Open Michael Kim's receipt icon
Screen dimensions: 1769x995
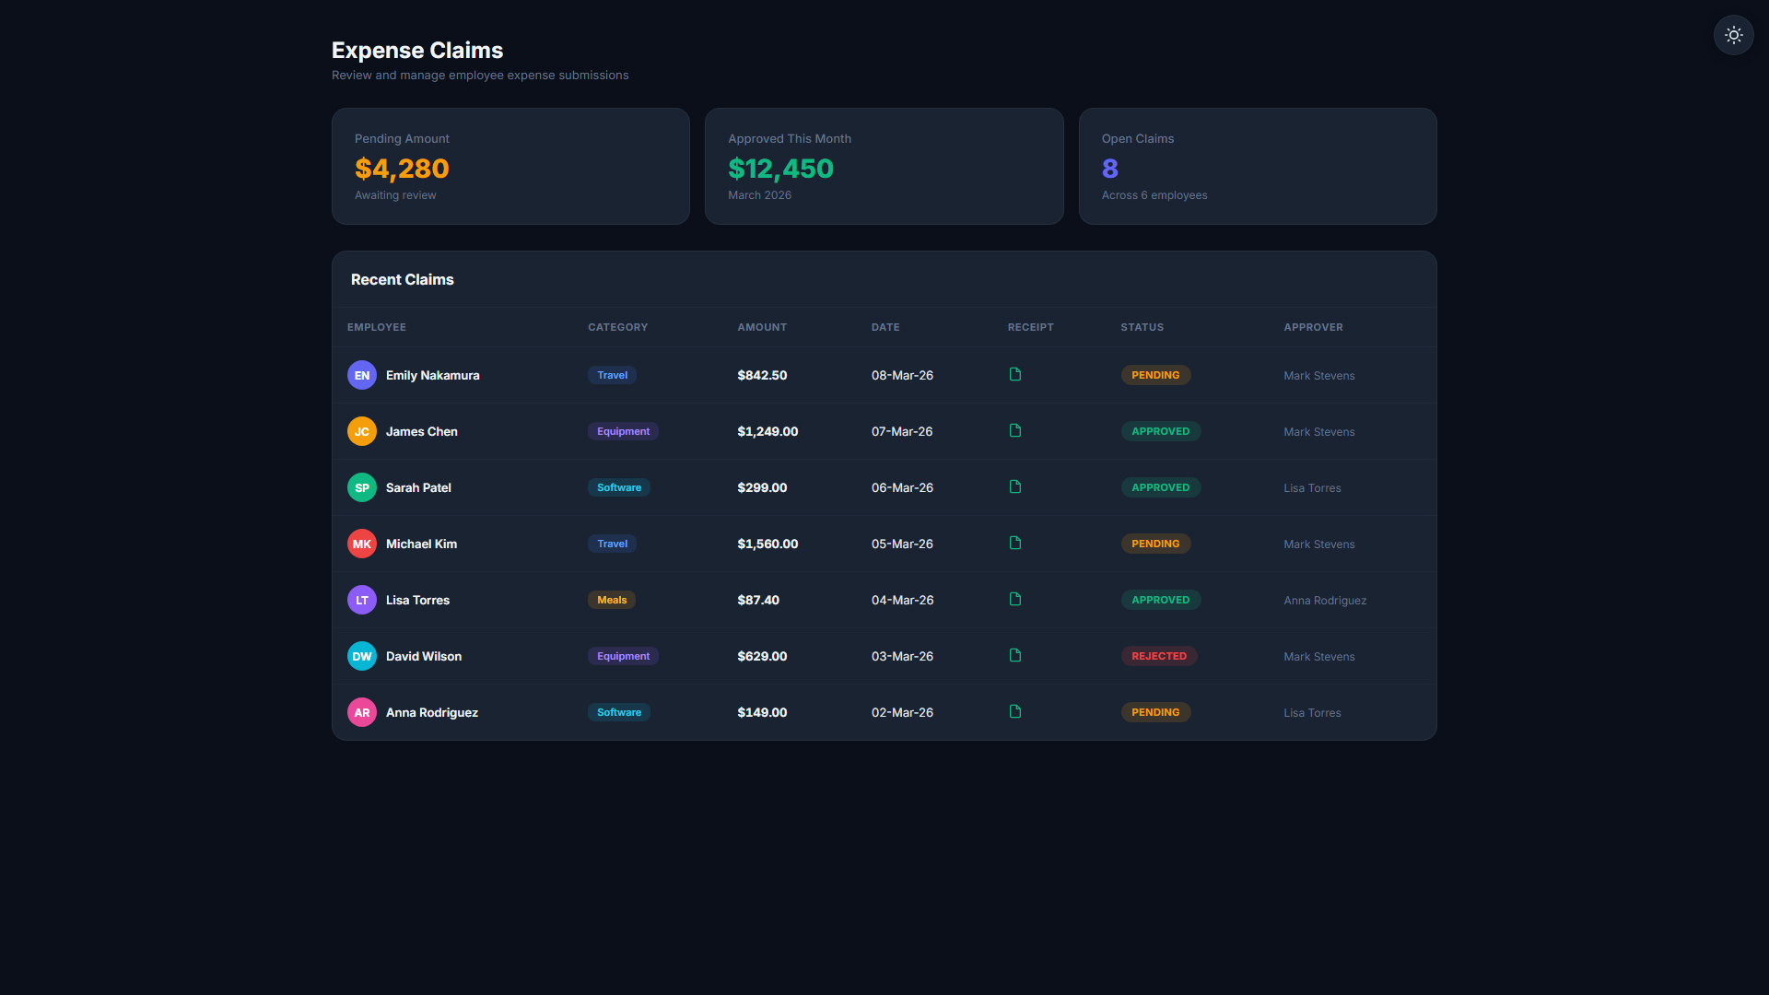1015,544
